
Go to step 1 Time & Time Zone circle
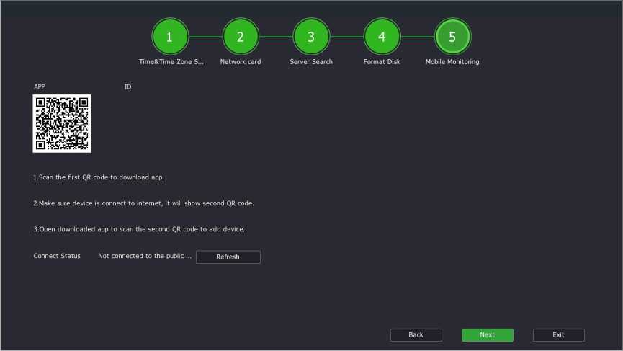(170, 37)
